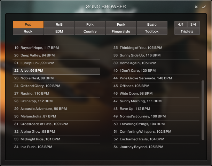Image resolution: width=212 pixels, height=166 pixels.
Task: Select the Basic genre filter
Action: [152, 24]
